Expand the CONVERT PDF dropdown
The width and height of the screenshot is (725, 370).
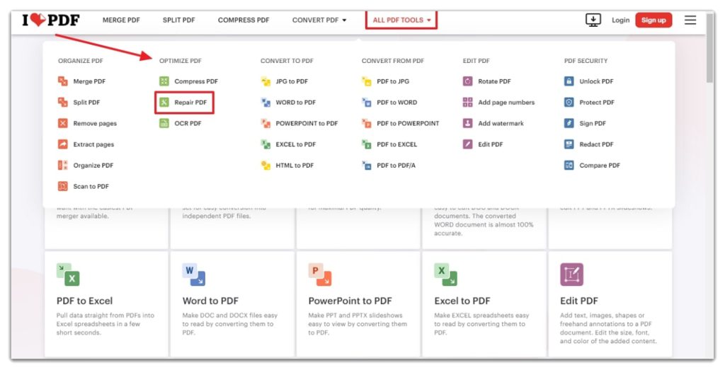pyautogui.click(x=319, y=20)
